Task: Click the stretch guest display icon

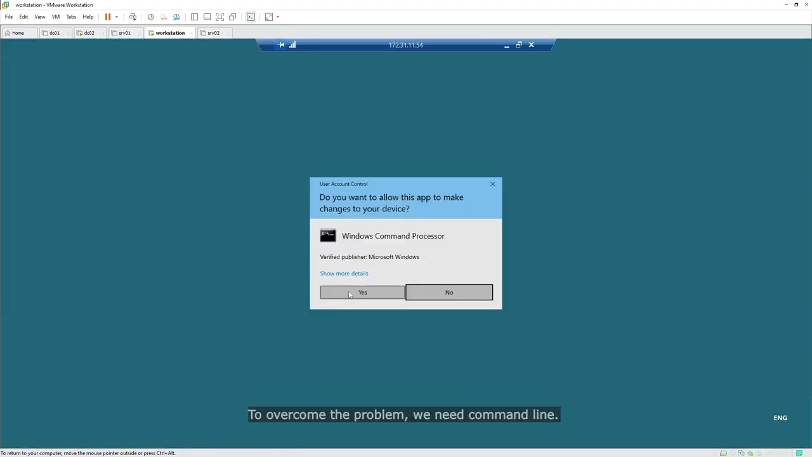Action: [269, 17]
